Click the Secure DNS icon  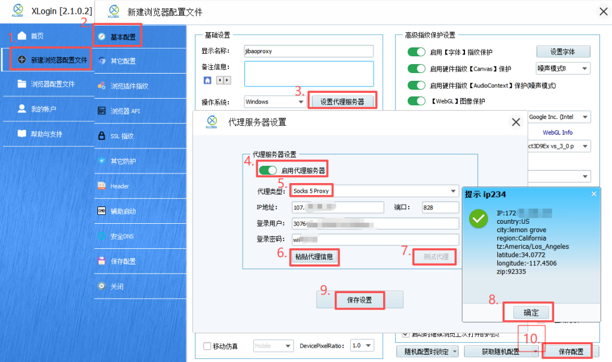(102, 236)
